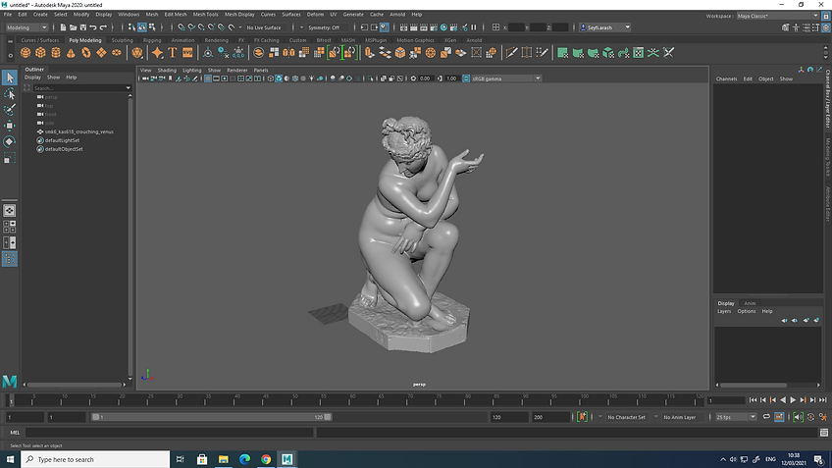Switch to the Sculpting shelf tab
Screen dimensions: 832x468
coord(122,40)
